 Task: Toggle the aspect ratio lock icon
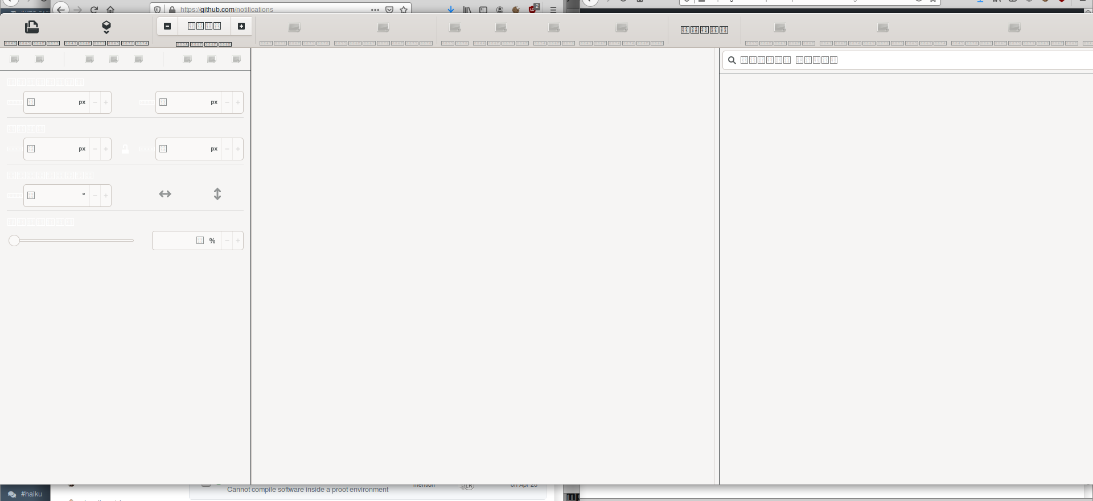pyautogui.click(x=125, y=149)
